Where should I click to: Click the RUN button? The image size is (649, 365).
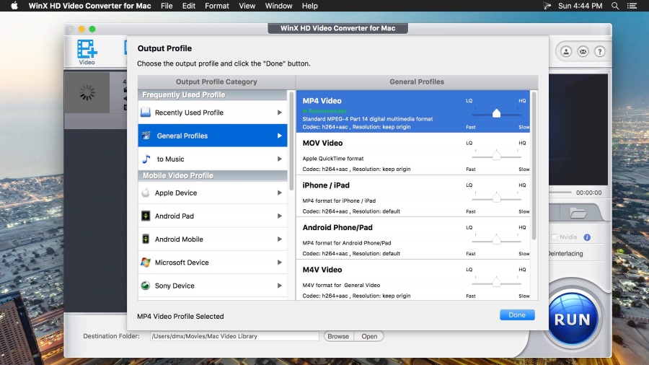573,319
